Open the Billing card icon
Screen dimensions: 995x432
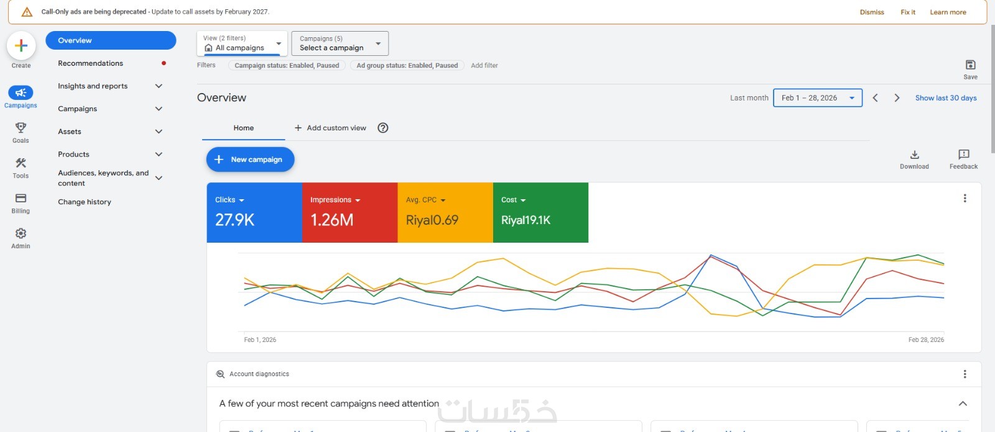pos(21,198)
